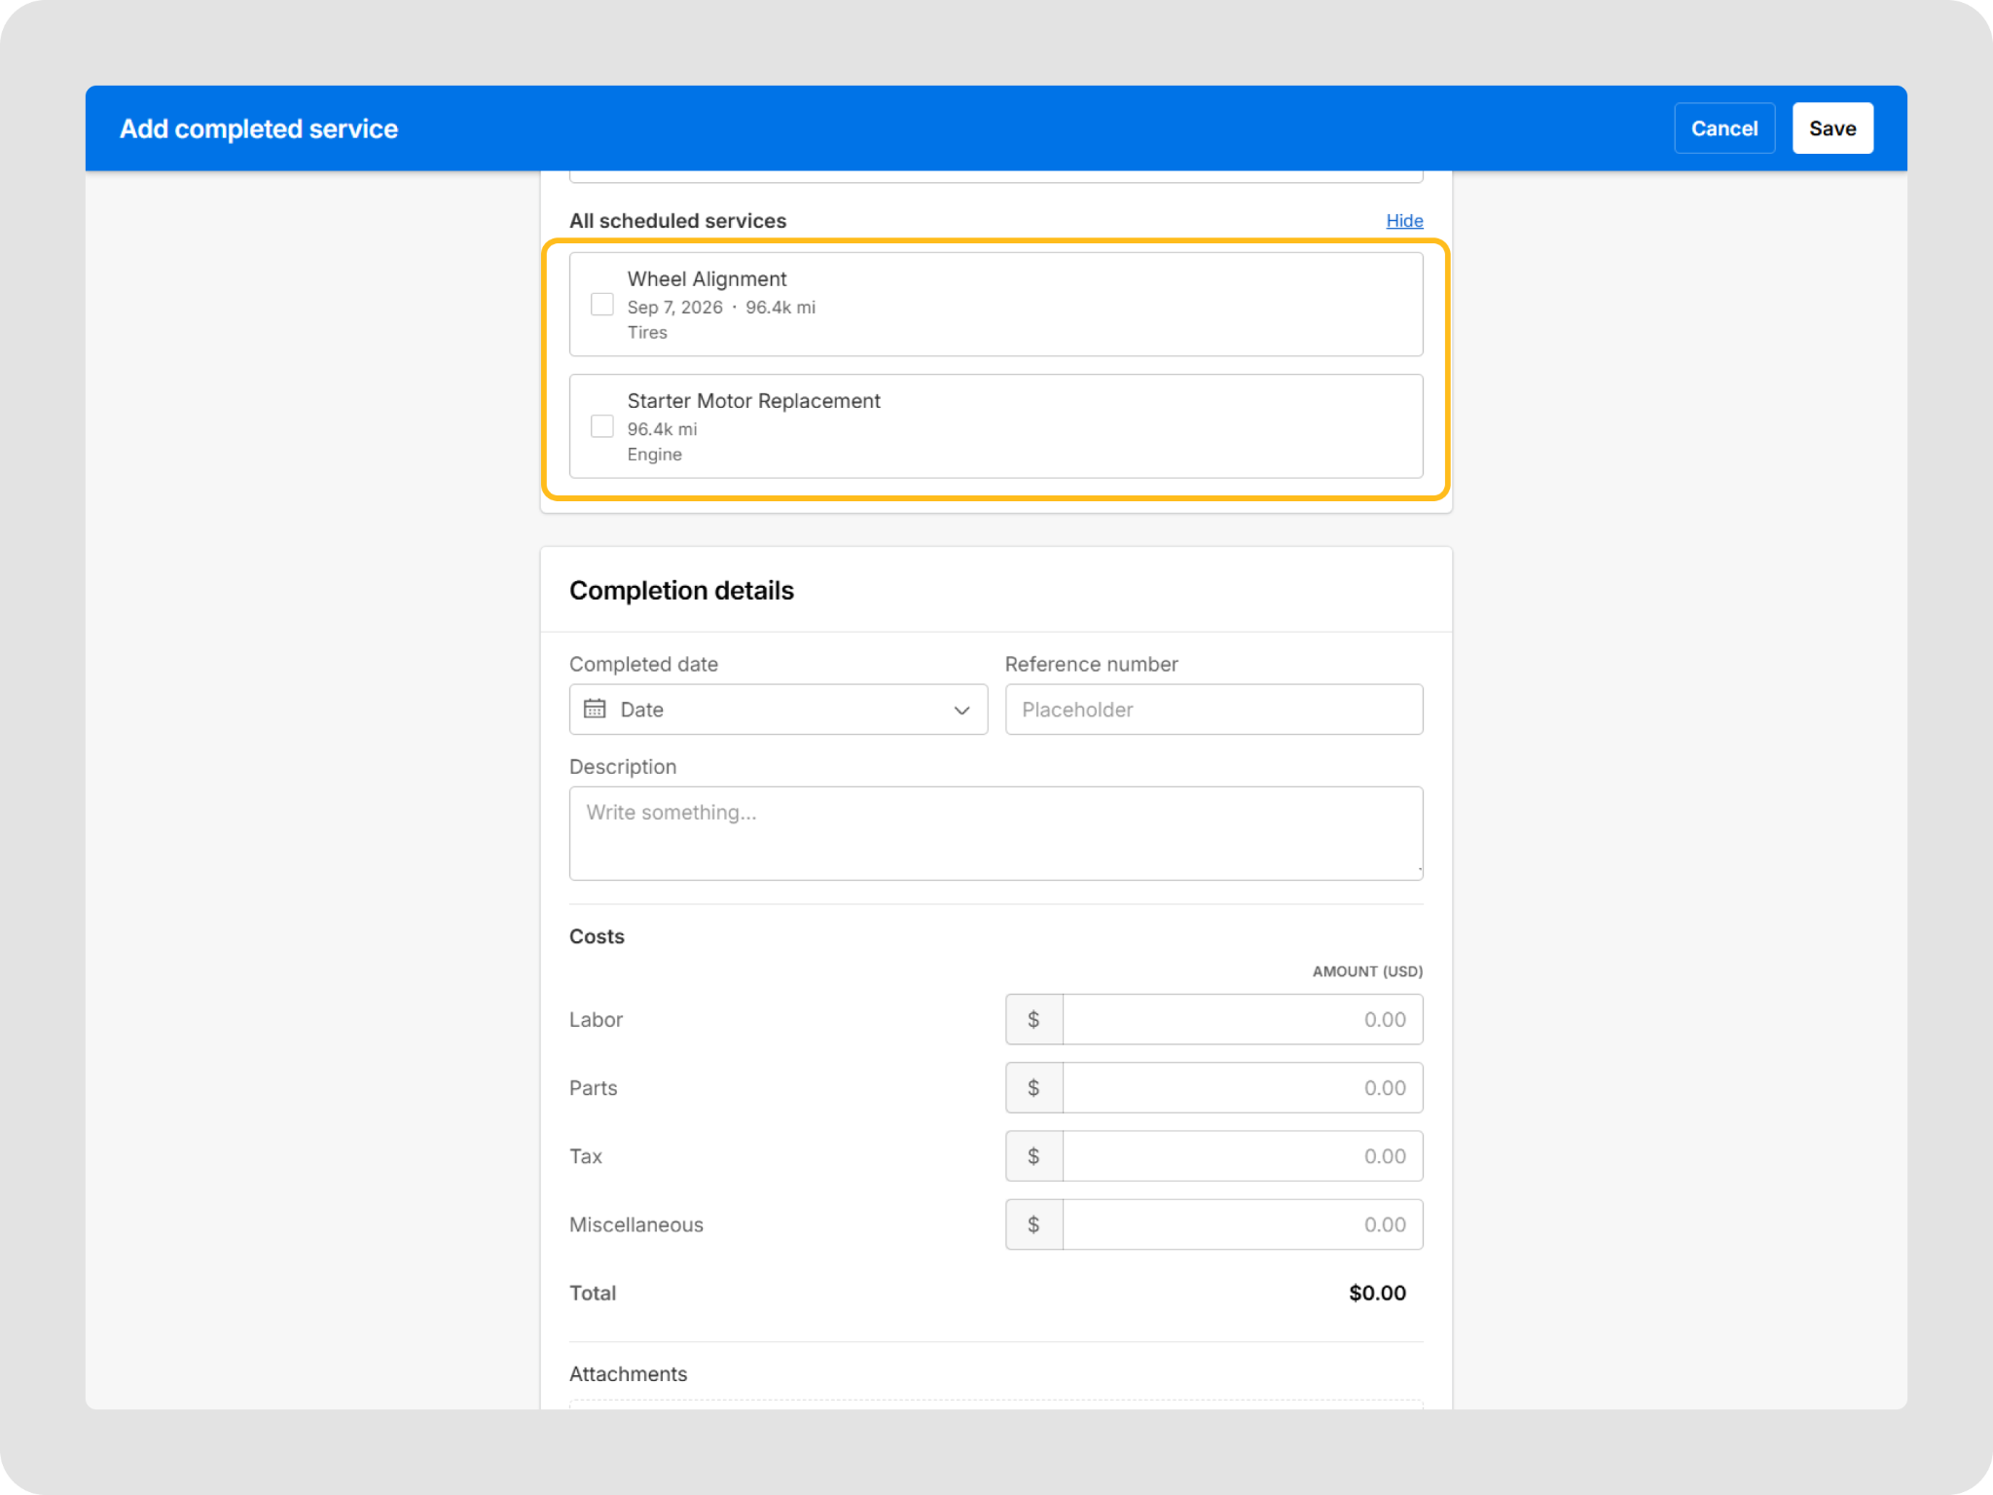Click the Parts row label

(593, 1087)
